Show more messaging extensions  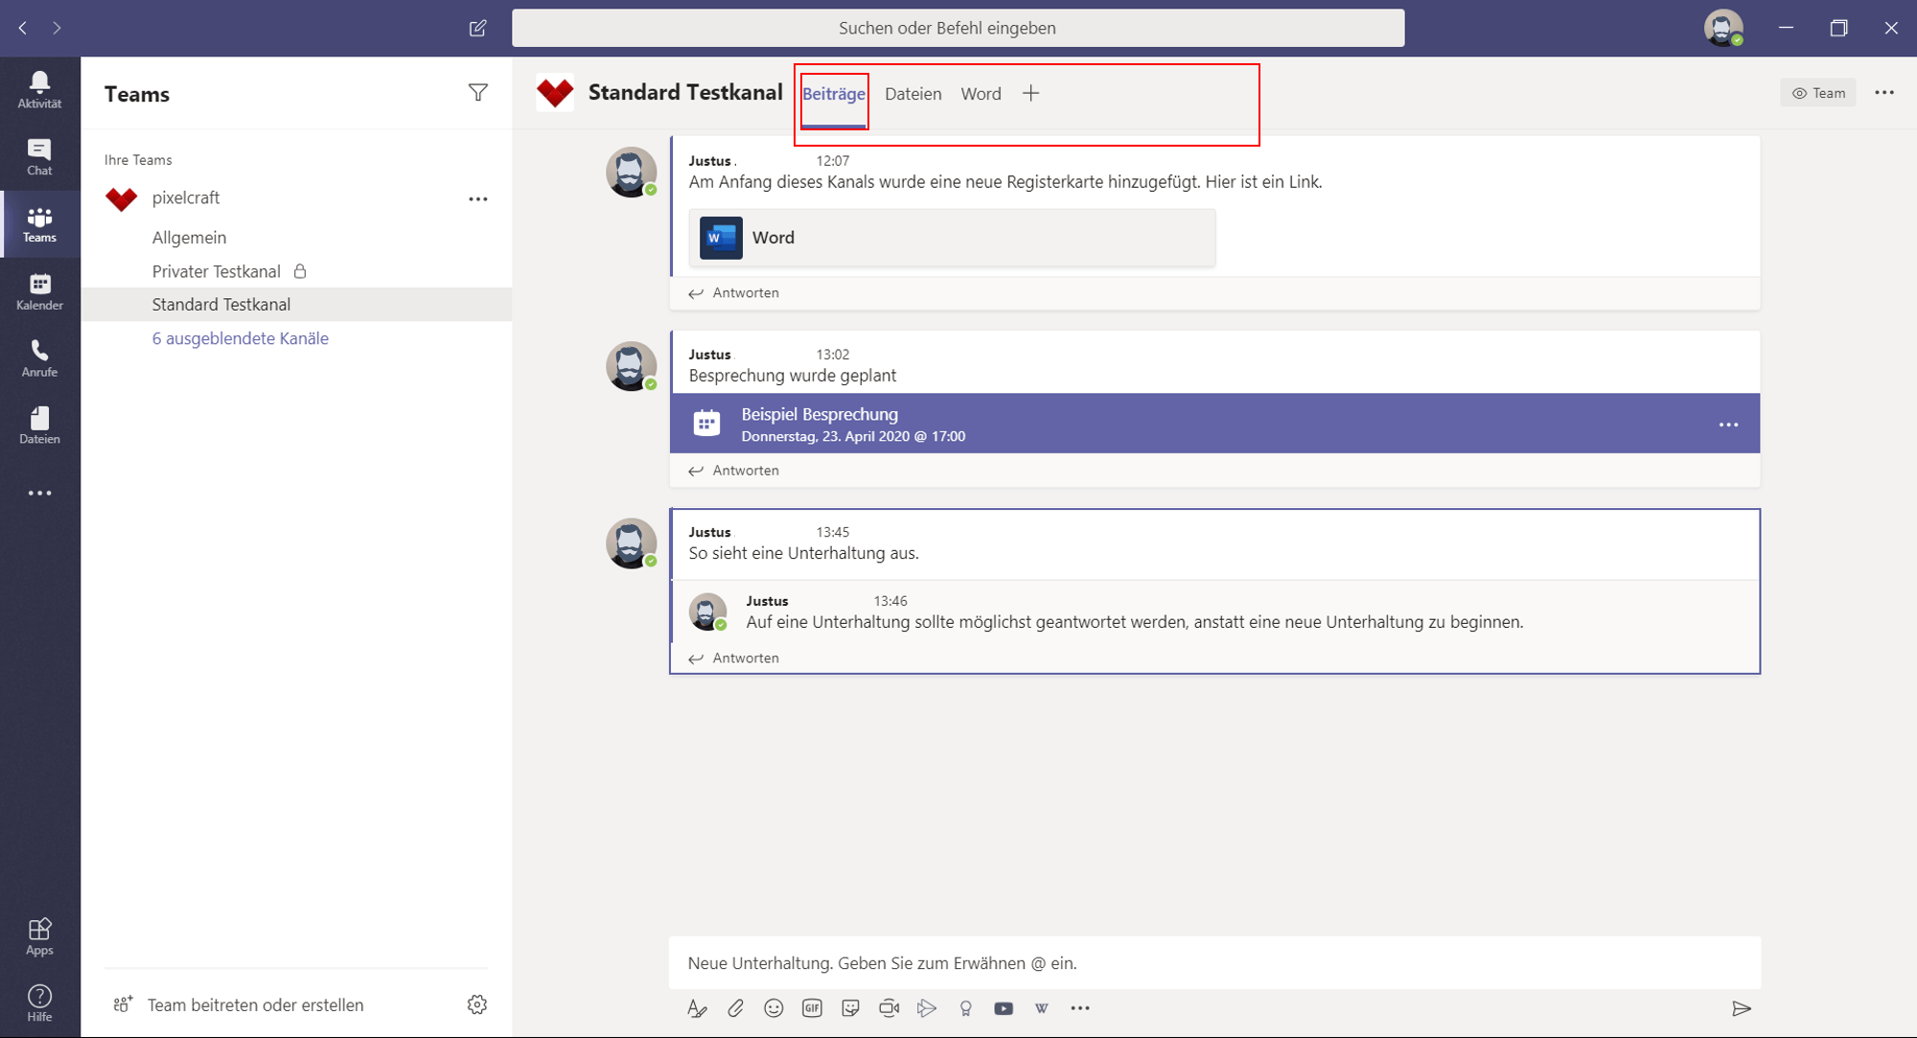pyautogui.click(x=1080, y=1008)
